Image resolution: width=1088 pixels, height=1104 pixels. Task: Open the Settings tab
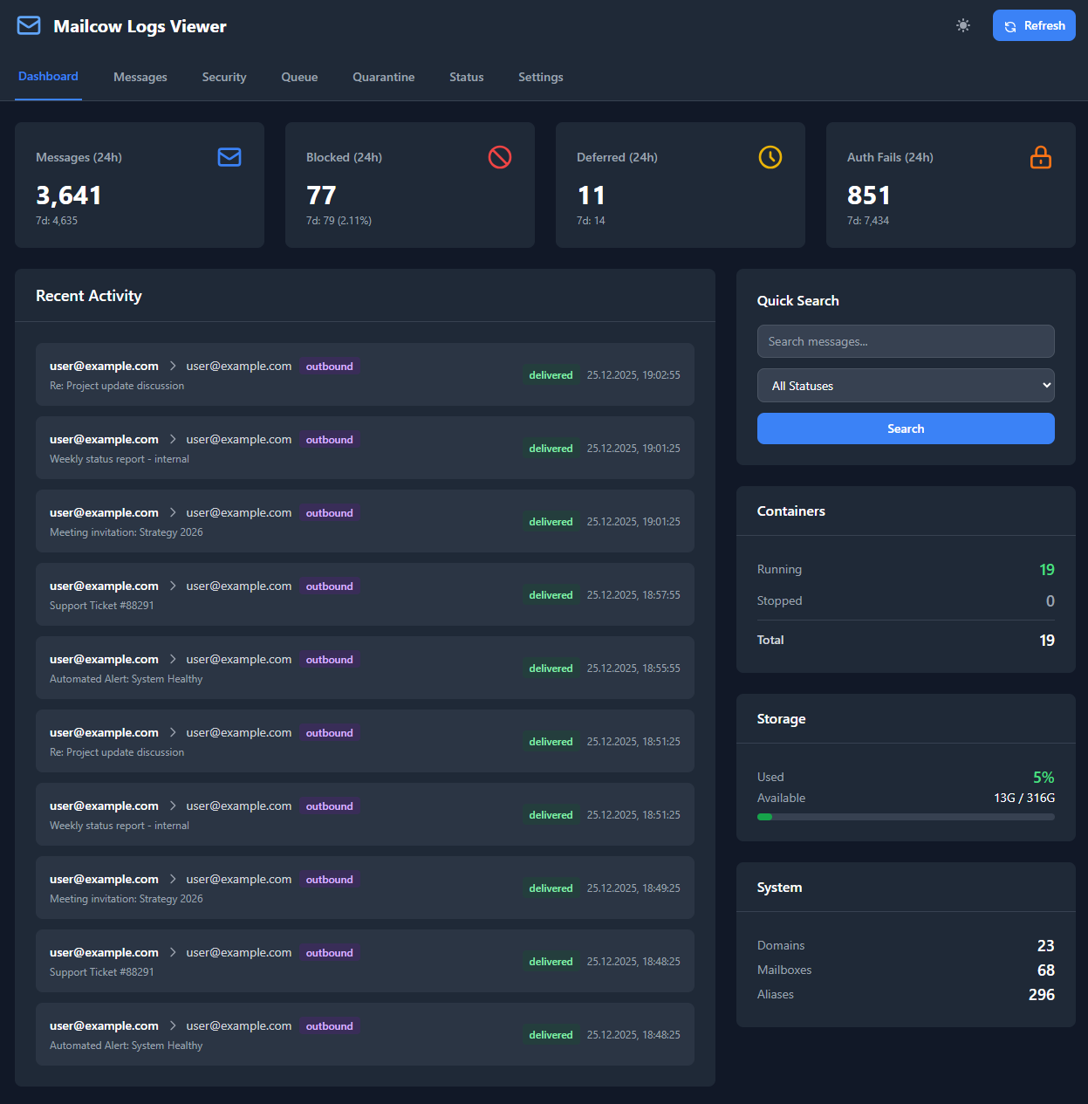click(540, 78)
